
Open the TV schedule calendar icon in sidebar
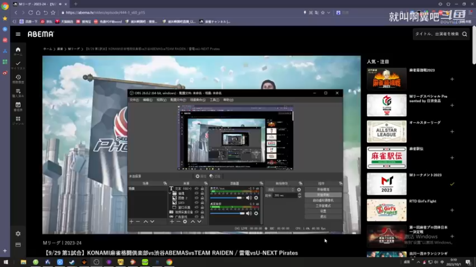[x=18, y=105]
